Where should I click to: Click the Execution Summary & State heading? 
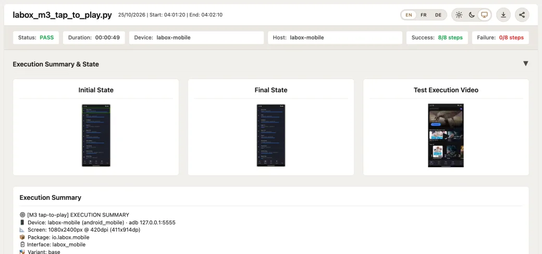tap(56, 64)
